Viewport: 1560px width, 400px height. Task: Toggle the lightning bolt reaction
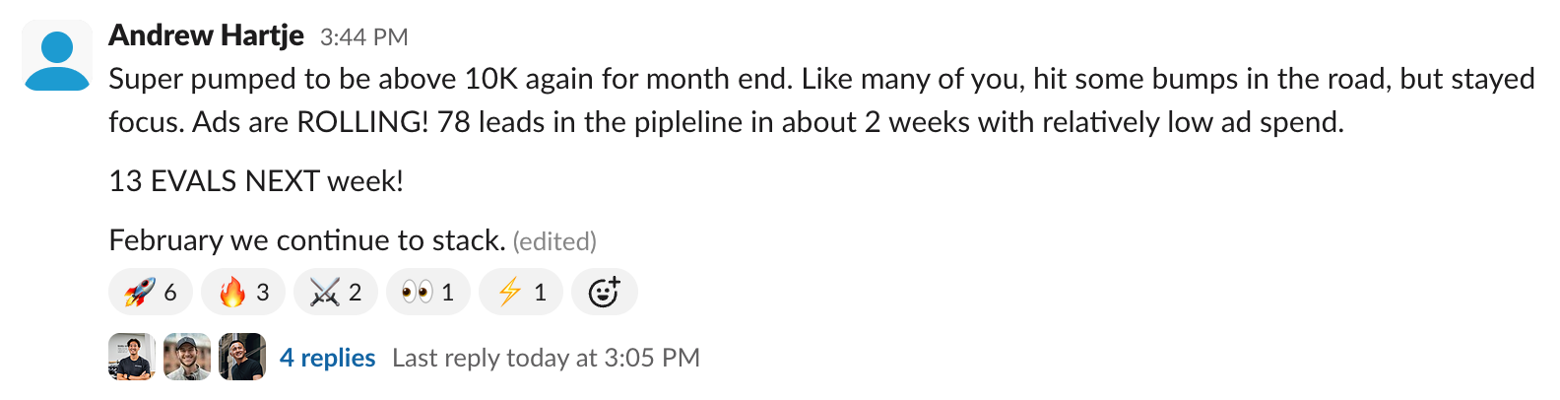[520, 293]
